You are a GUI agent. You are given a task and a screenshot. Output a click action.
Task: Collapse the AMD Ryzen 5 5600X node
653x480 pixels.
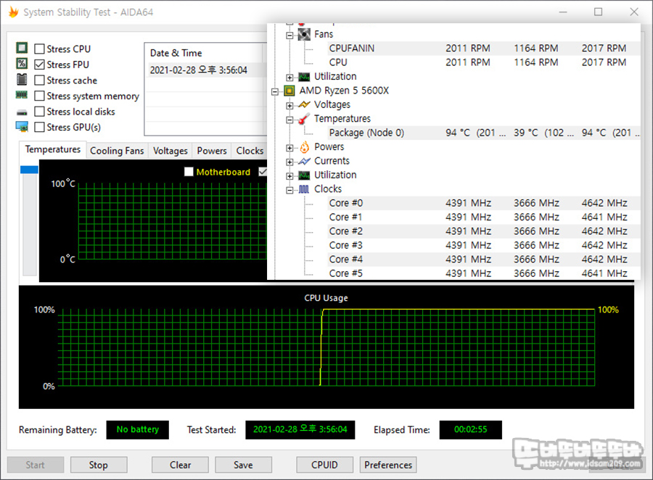tap(275, 91)
